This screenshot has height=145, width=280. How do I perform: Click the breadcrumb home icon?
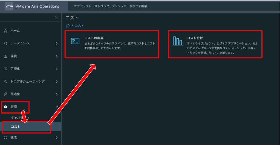click(x=68, y=26)
